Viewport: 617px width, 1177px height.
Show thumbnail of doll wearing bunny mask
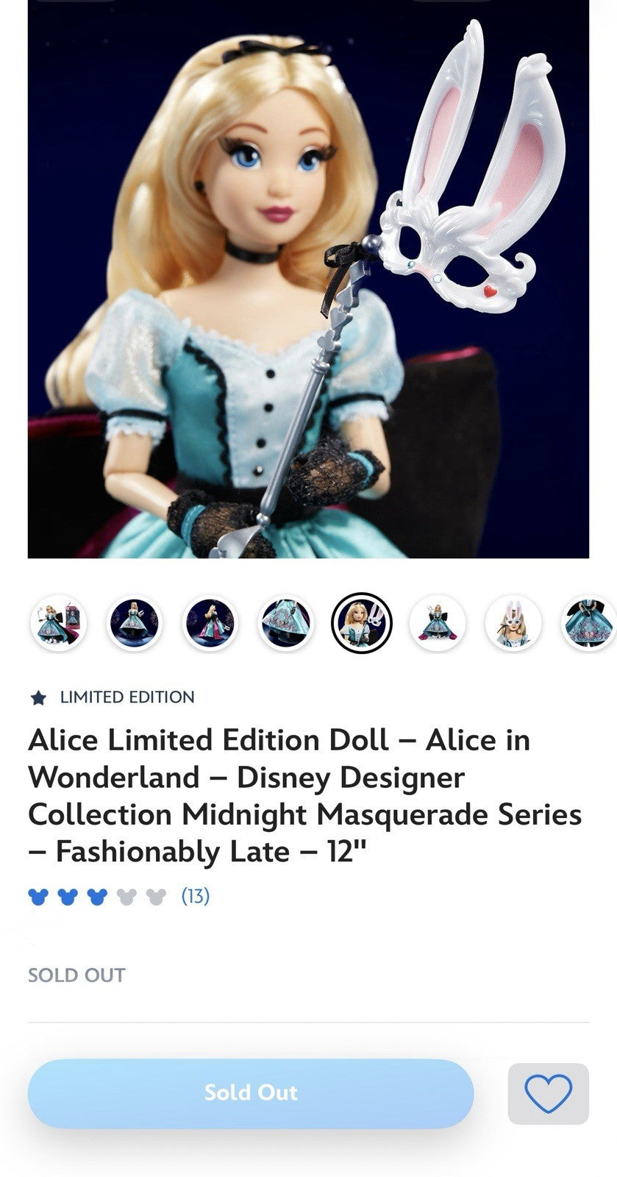514,623
